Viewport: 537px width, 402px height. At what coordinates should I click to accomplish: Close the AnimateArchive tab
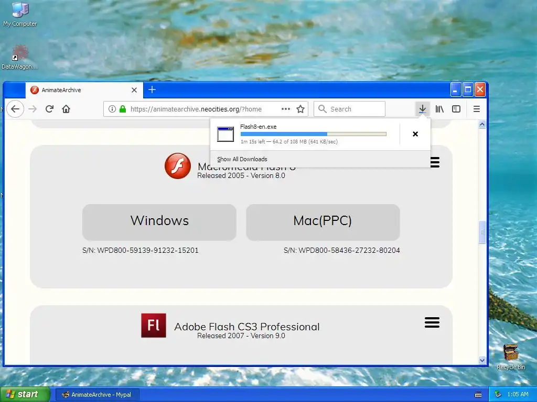[134, 90]
